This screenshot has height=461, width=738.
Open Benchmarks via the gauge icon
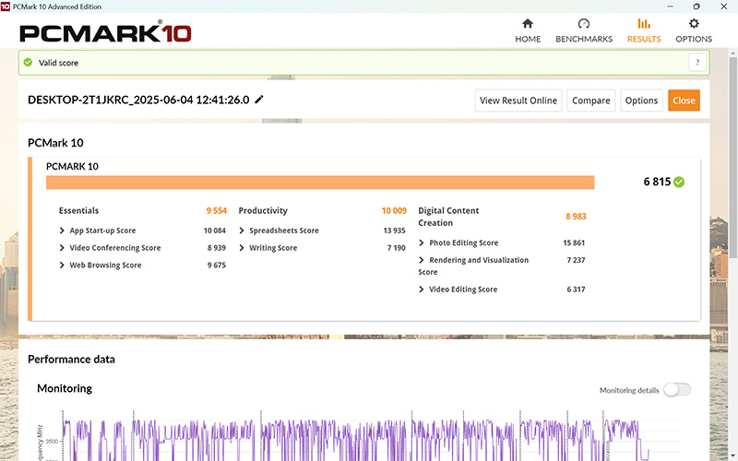pos(583,24)
